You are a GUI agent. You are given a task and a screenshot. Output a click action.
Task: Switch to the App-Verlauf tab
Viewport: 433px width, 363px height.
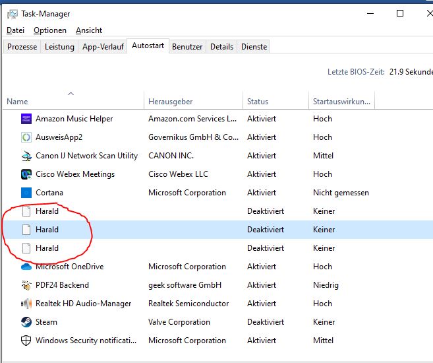click(x=103, y=47)
